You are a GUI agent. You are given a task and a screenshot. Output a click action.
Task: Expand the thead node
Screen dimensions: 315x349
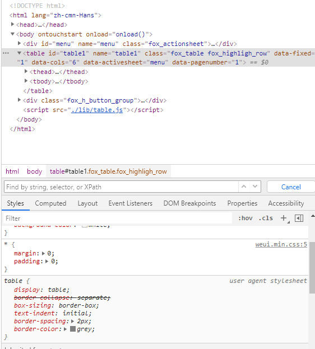coord(26,72)
